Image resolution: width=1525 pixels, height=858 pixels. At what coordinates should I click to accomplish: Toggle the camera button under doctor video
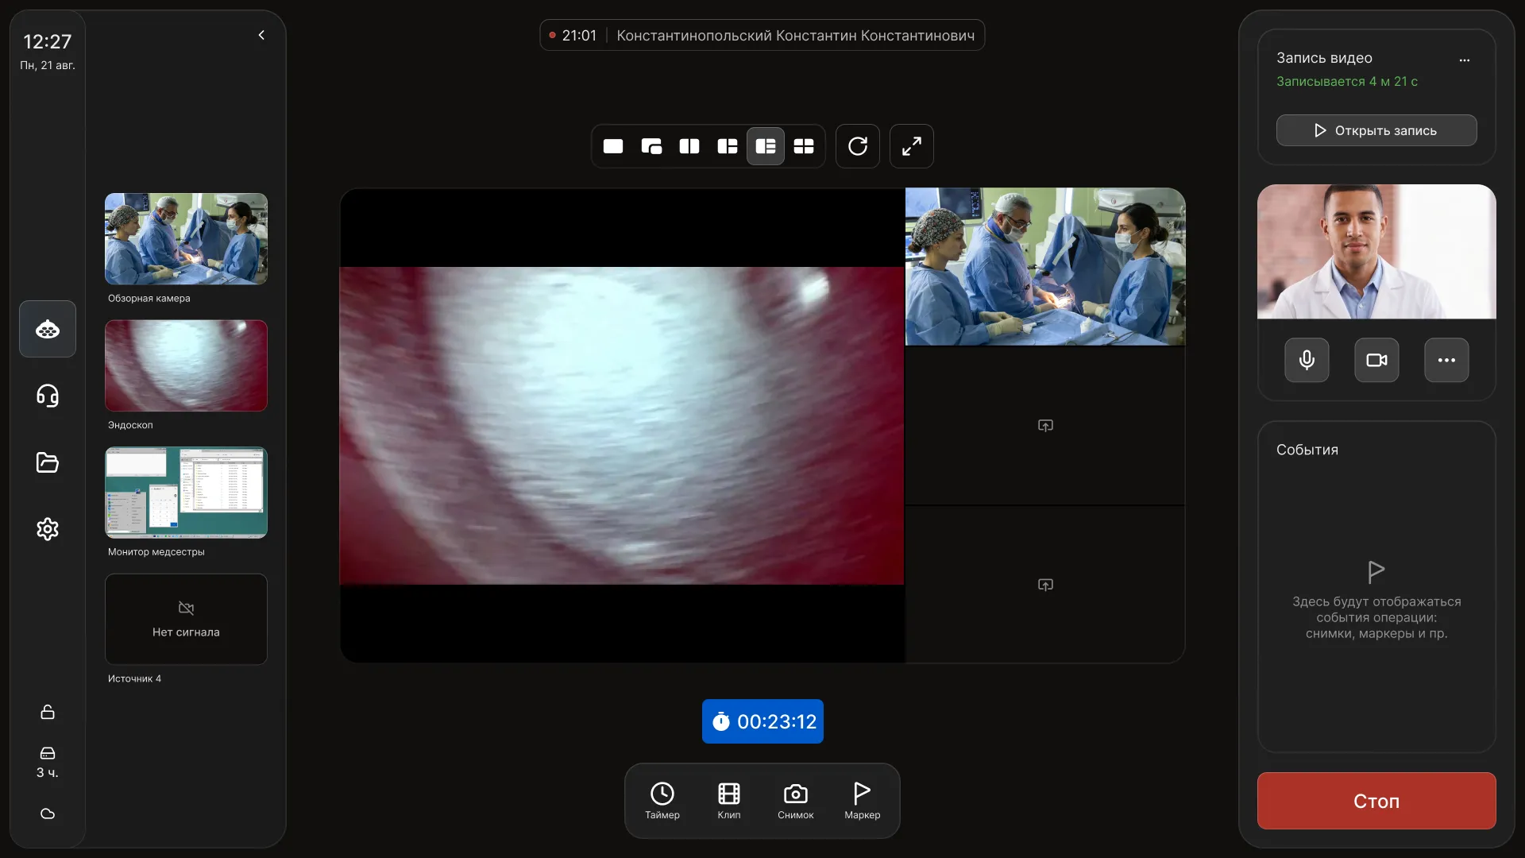click(x=1376, y=360)
